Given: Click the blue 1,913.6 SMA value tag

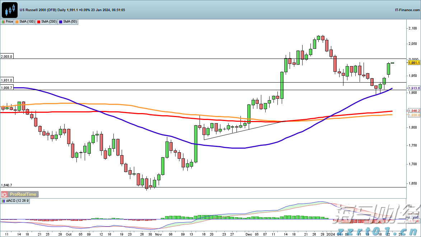Looking at the screenshot, I should [414, 88].
